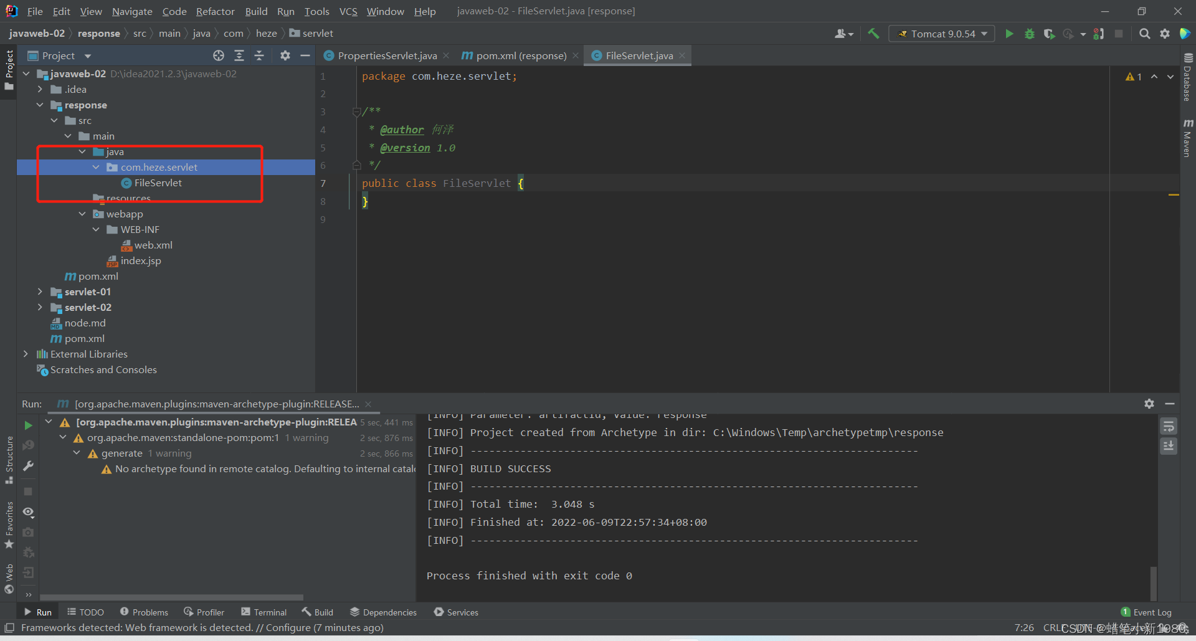Switch to PropertiesServlet.java tab

coord(387,55)
